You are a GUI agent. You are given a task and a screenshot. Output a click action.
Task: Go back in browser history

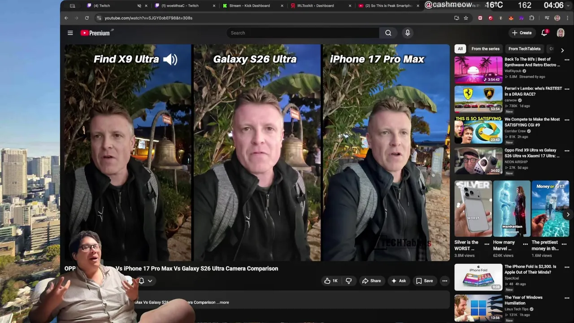(66, 18)
